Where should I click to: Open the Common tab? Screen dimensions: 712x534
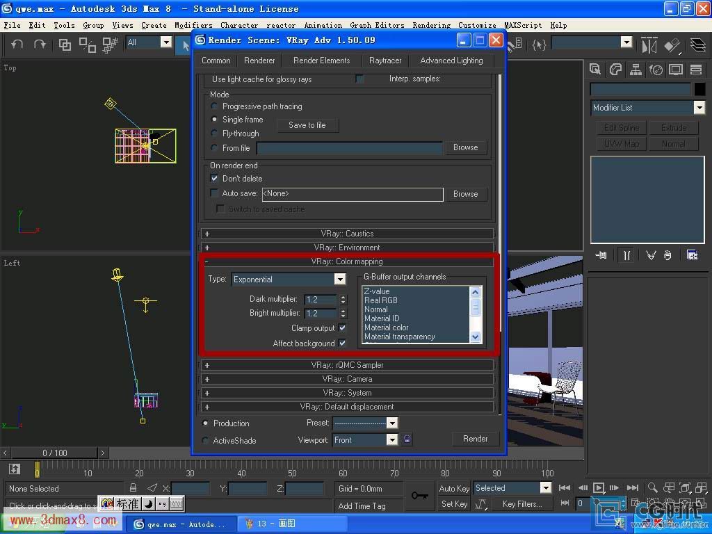coord(216,60)
